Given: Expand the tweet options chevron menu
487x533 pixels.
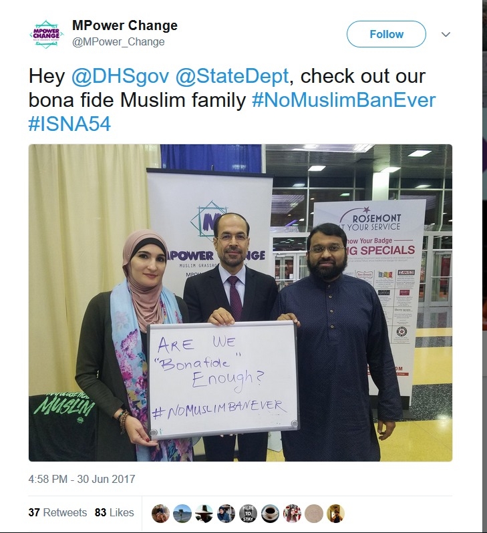Looking at the screenshot, I should pyautogui.click(x=446, y=34).
